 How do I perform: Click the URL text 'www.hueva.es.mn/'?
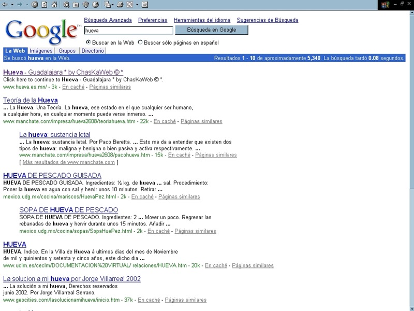[25, 87]
